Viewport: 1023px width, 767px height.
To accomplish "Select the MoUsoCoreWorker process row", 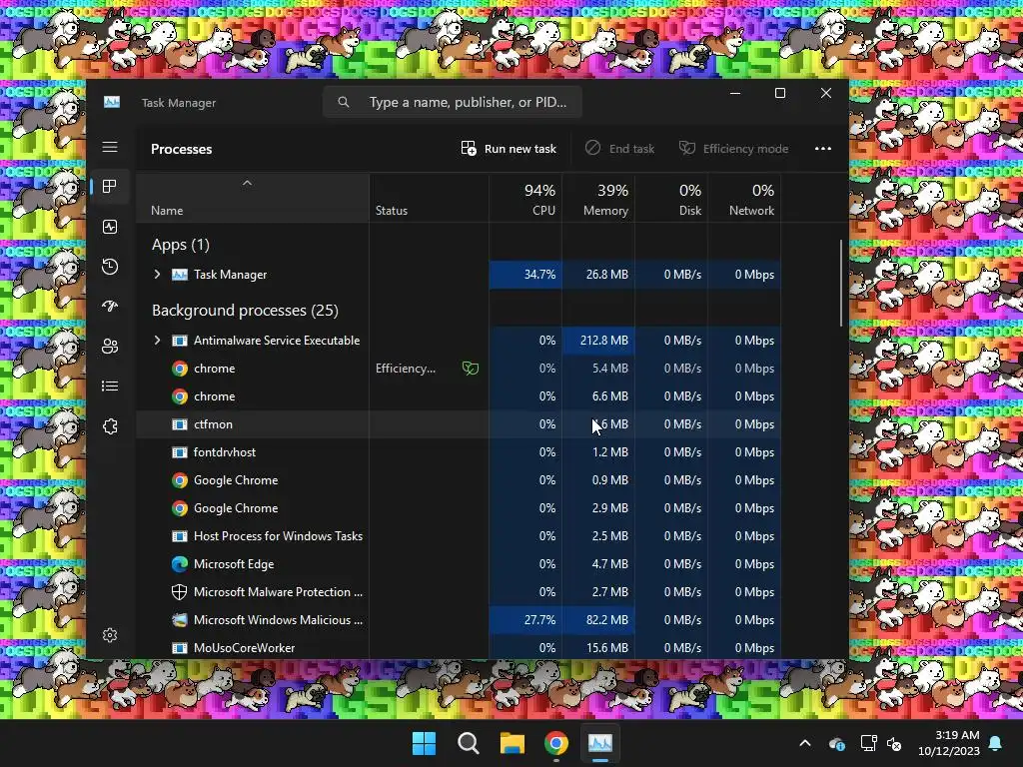I will (459, 648).
